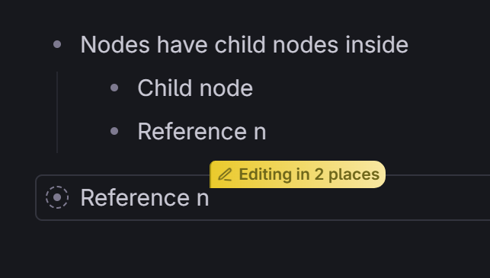Click the word 'have' in the top node
This screenshot has height=278, width=490.
pos(182,45)
